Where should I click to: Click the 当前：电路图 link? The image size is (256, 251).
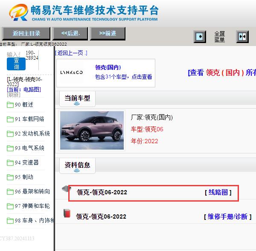[x=24, y=89]
